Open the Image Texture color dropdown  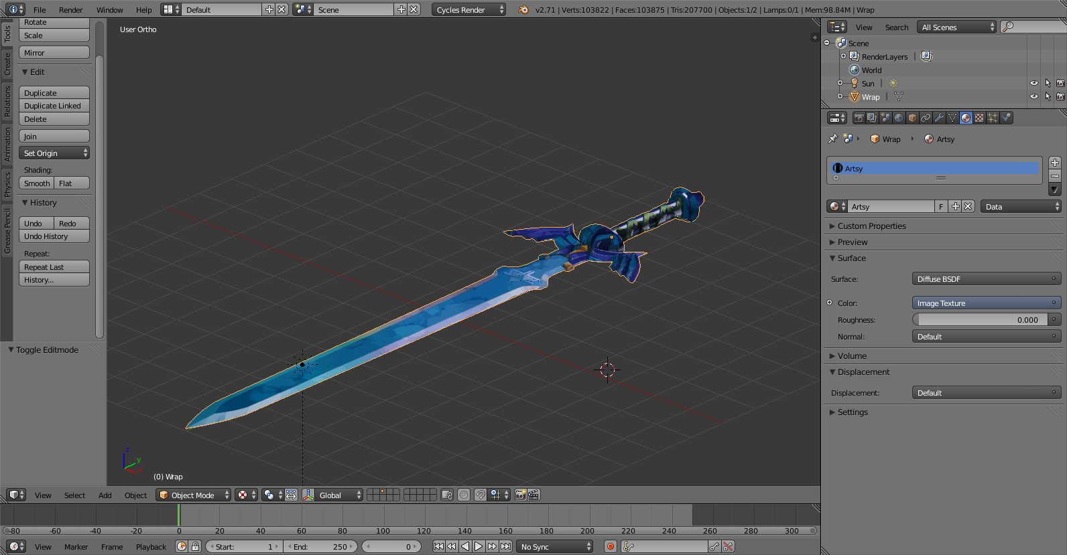(x=987, y=303)
